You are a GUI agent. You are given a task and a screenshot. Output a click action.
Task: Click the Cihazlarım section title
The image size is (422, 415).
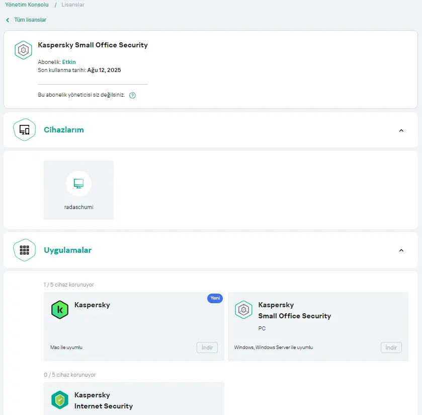64,129
